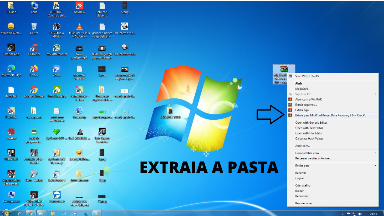Open the Windows Start button
The image size is (384, 216).
coord(6,213)
